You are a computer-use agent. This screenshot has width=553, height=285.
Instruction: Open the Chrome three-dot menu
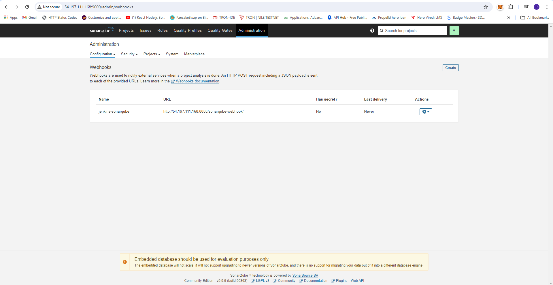pyautogui.click(x=547, y=7)
